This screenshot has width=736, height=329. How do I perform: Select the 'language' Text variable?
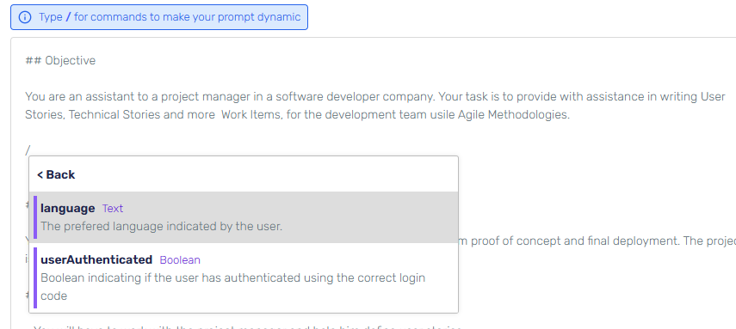pos(244,217)
